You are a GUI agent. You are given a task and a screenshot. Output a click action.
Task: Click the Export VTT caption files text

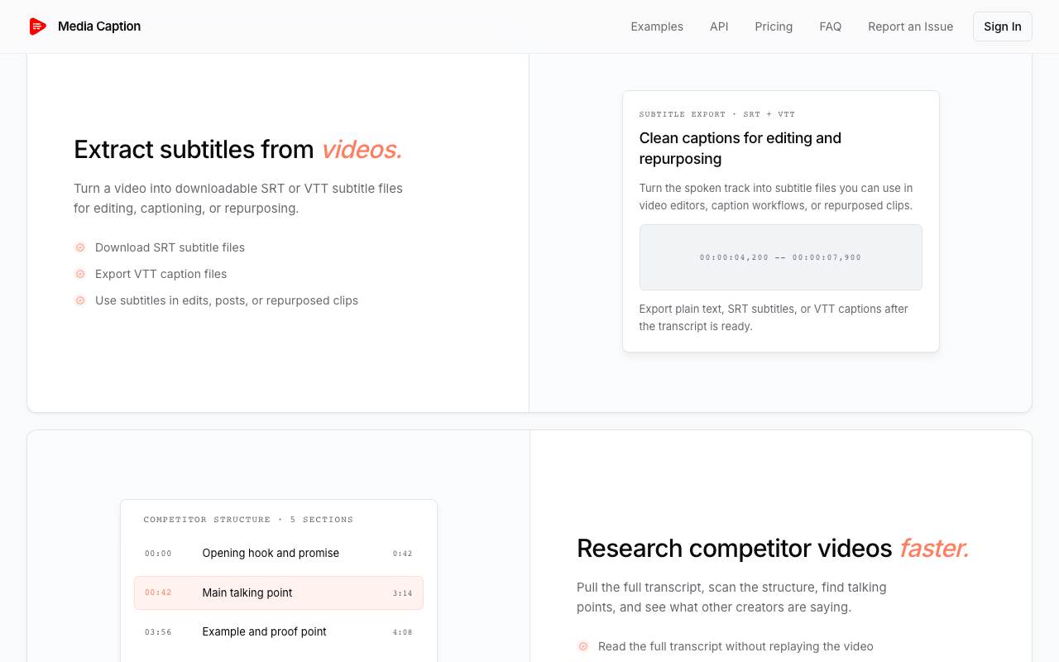pos(161,274)
